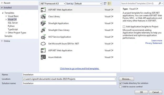Click the Silverlight Class Library template icon
This screenshot has width=164, height=95.
tap(43, 30)
